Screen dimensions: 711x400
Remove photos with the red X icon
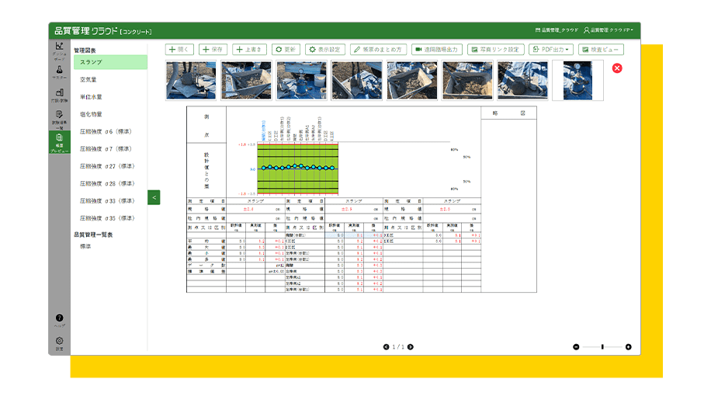[617, 68]
